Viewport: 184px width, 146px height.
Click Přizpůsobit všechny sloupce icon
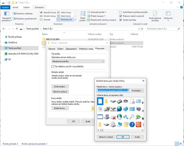click(x=89, y=20)
